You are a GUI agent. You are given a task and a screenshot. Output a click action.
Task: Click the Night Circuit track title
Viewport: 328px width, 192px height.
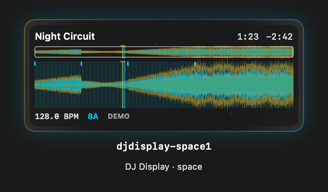point(65,36)
